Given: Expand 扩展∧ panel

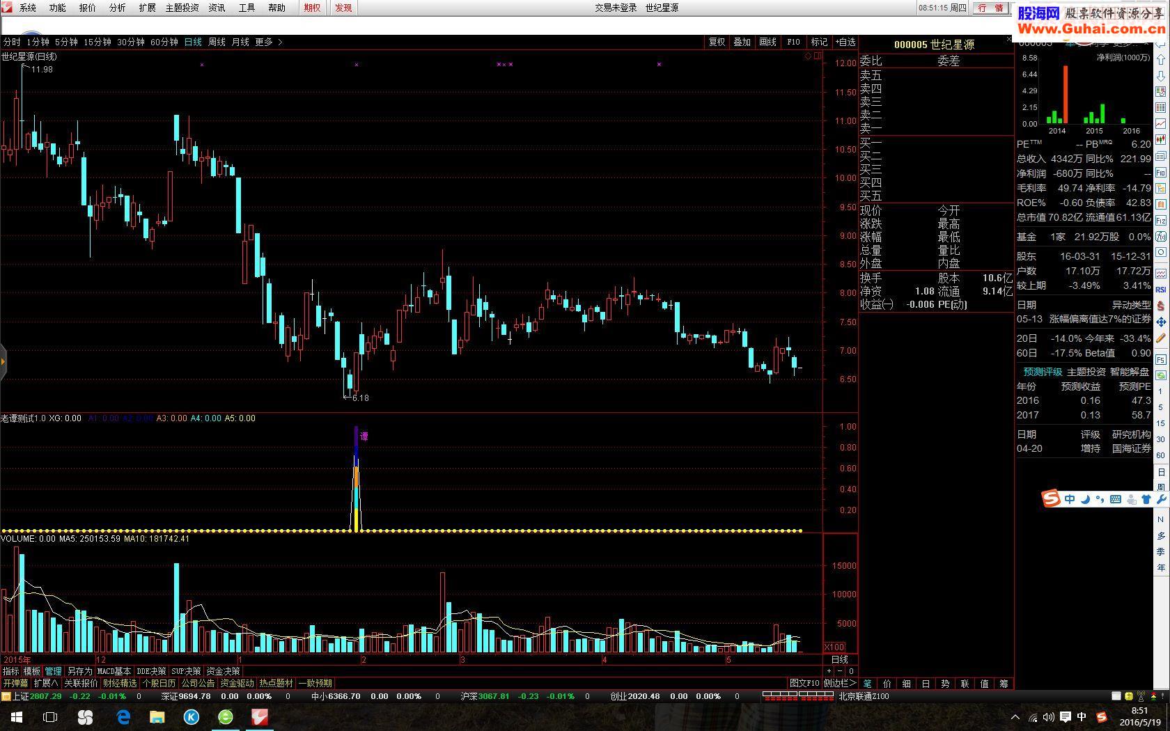Looking at the screenshot, I should point(46,684).
